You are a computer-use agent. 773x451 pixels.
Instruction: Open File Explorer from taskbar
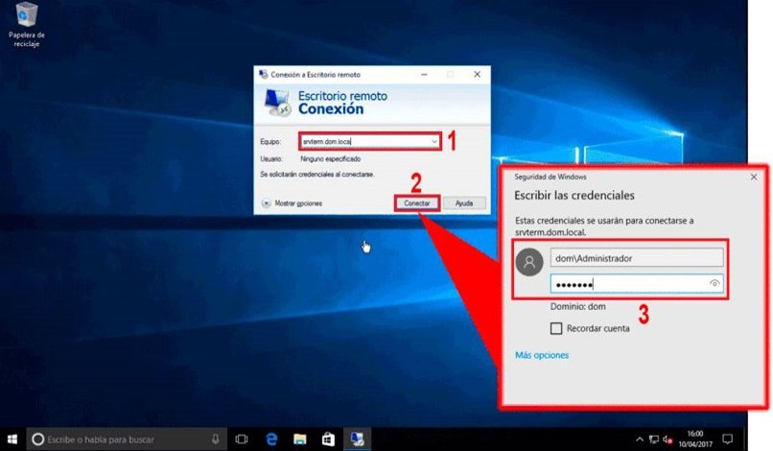pyautogui.click(x=300, y=439)
